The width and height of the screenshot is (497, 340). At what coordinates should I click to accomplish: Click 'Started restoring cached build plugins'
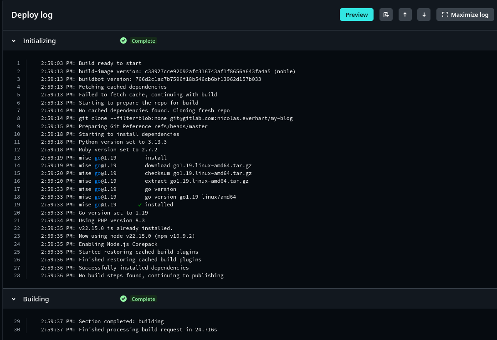(119, 252)
